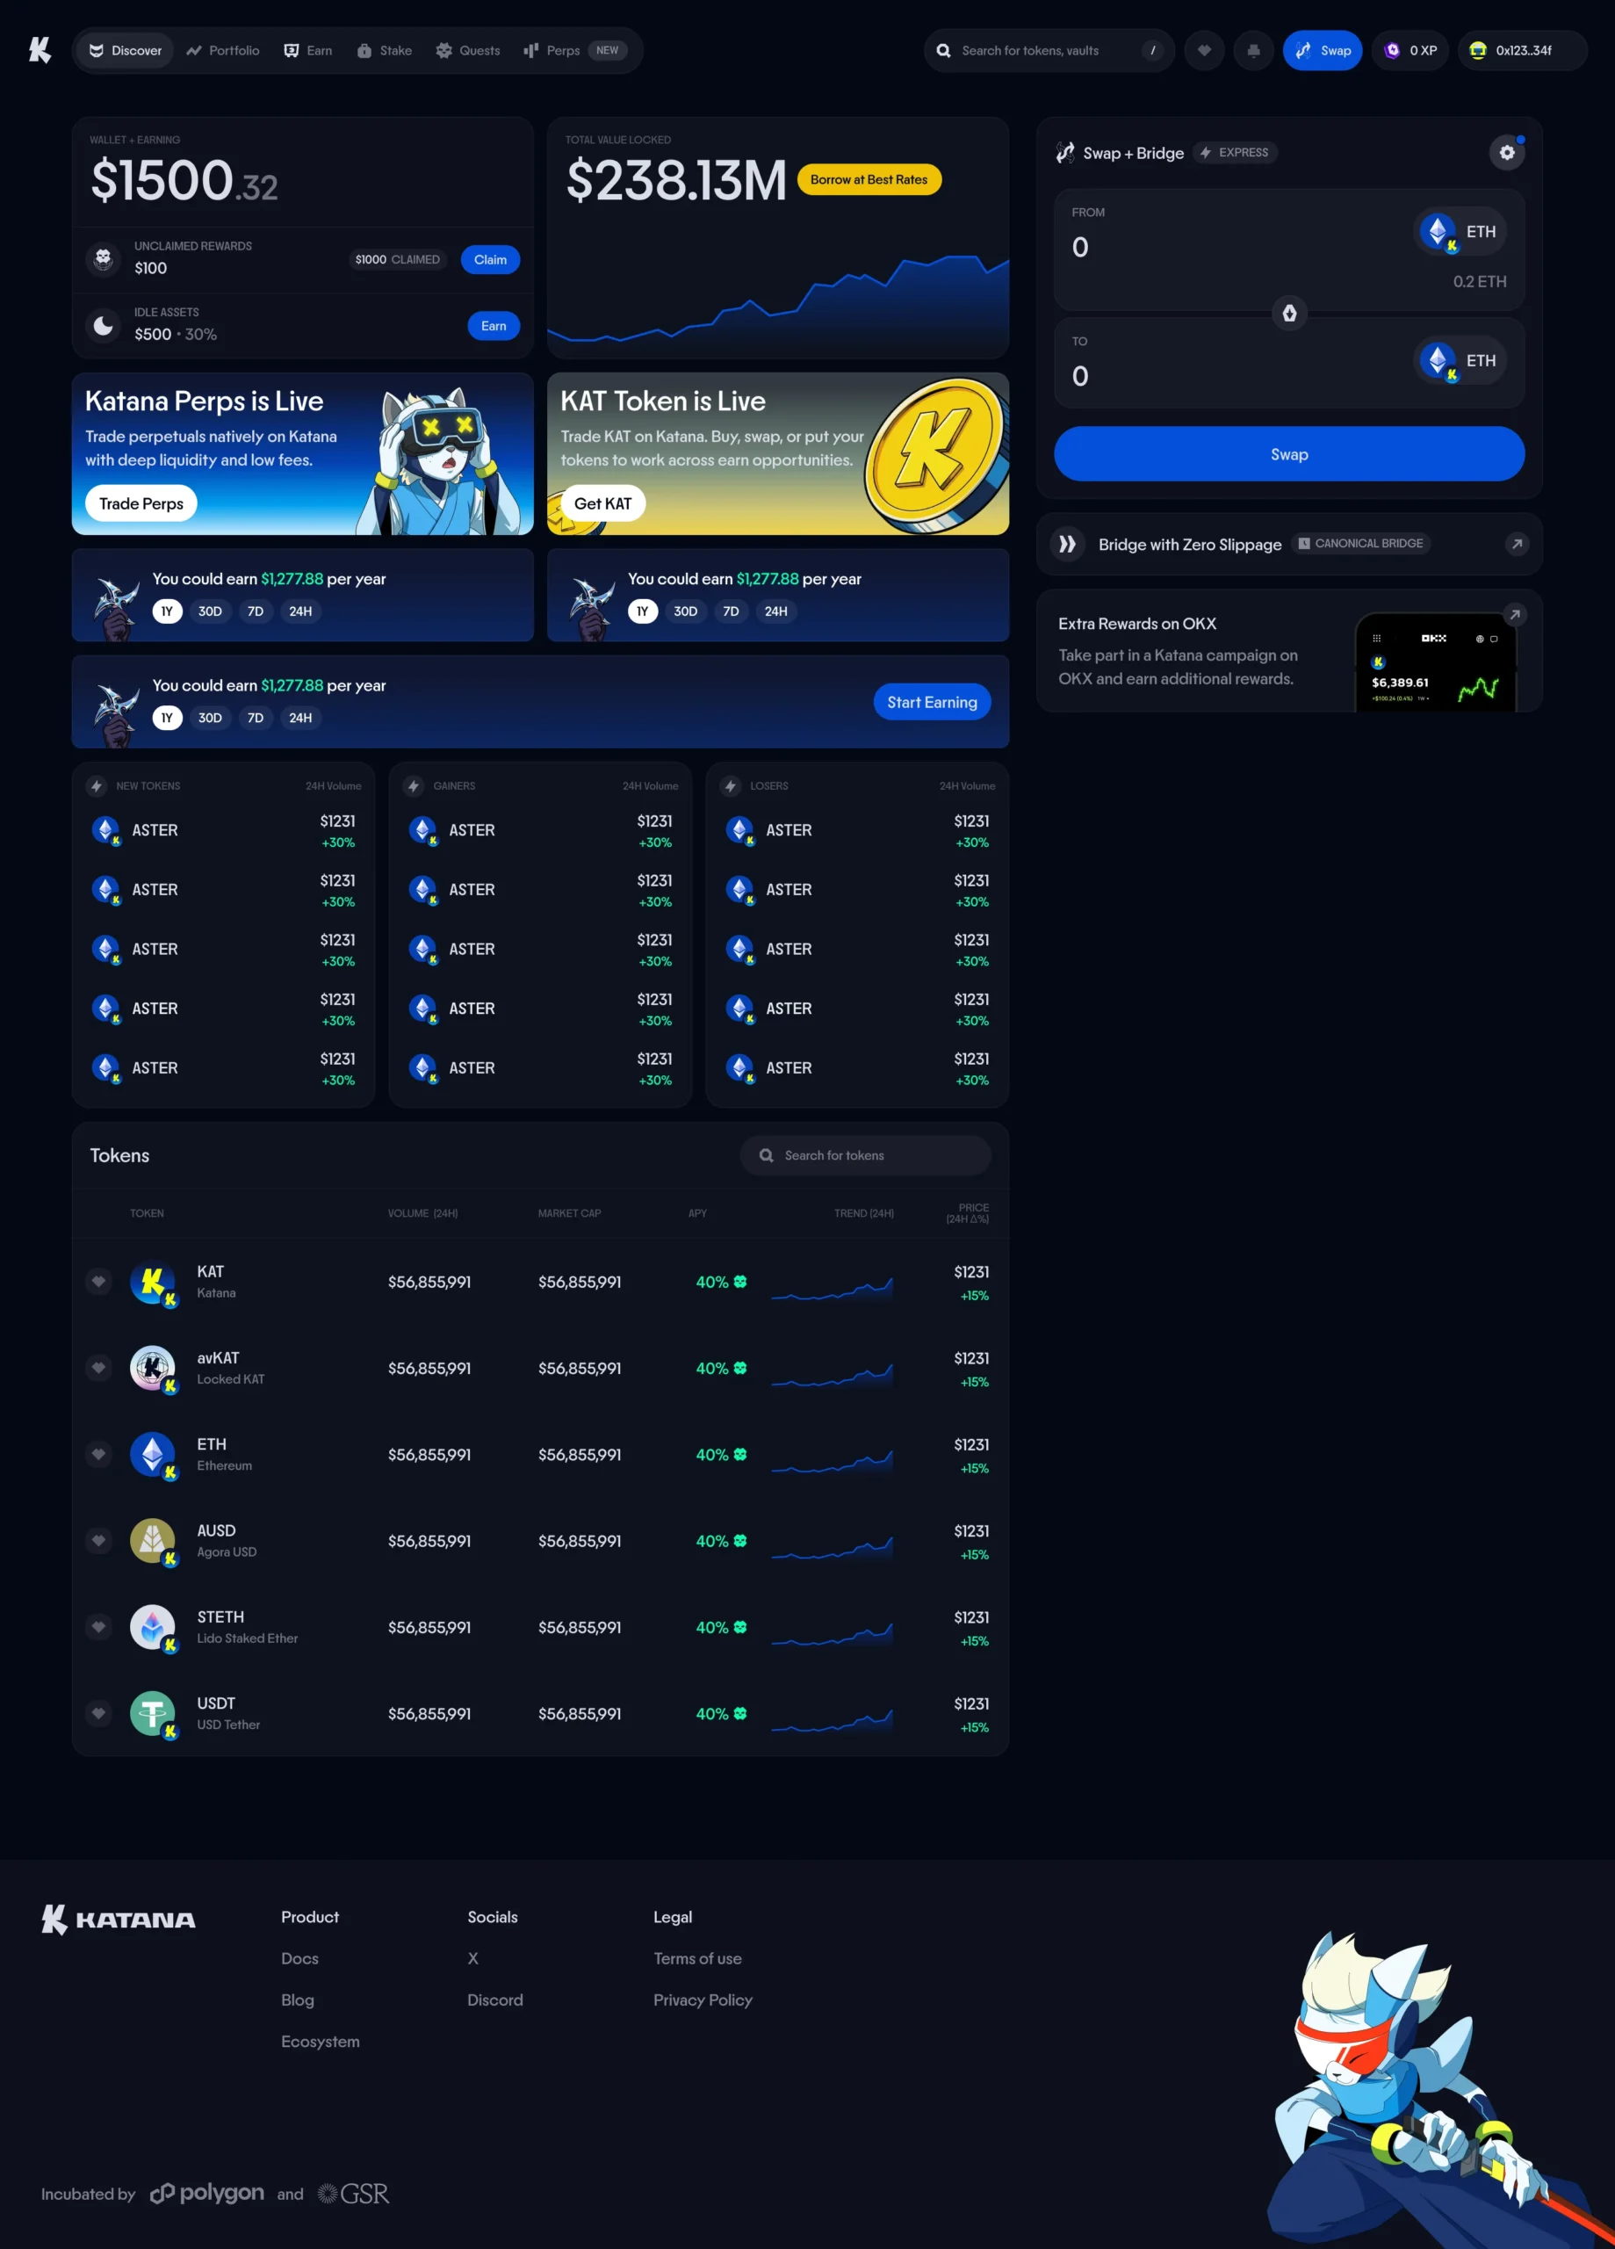Sort by VOLUME (24H) column header

(422, 1212)
